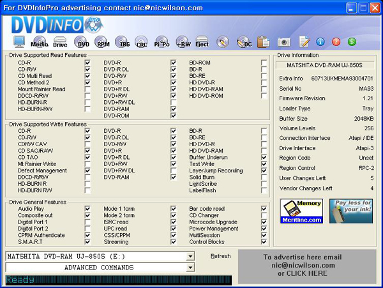Toggle LabelFlash checkbox
Screen dimensions: 383x288
pyautogui.click(x=264, y=190)
